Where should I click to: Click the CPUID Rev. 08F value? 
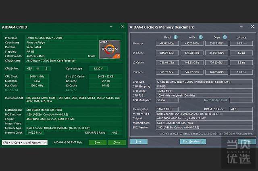29,69
